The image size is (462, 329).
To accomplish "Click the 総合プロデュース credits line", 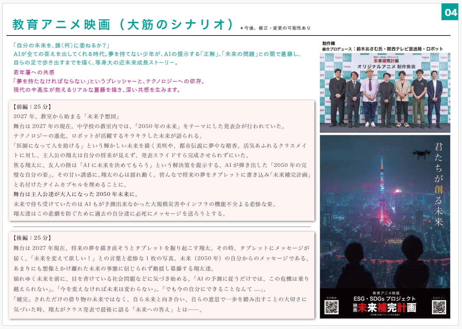I will tap(382, 49).
